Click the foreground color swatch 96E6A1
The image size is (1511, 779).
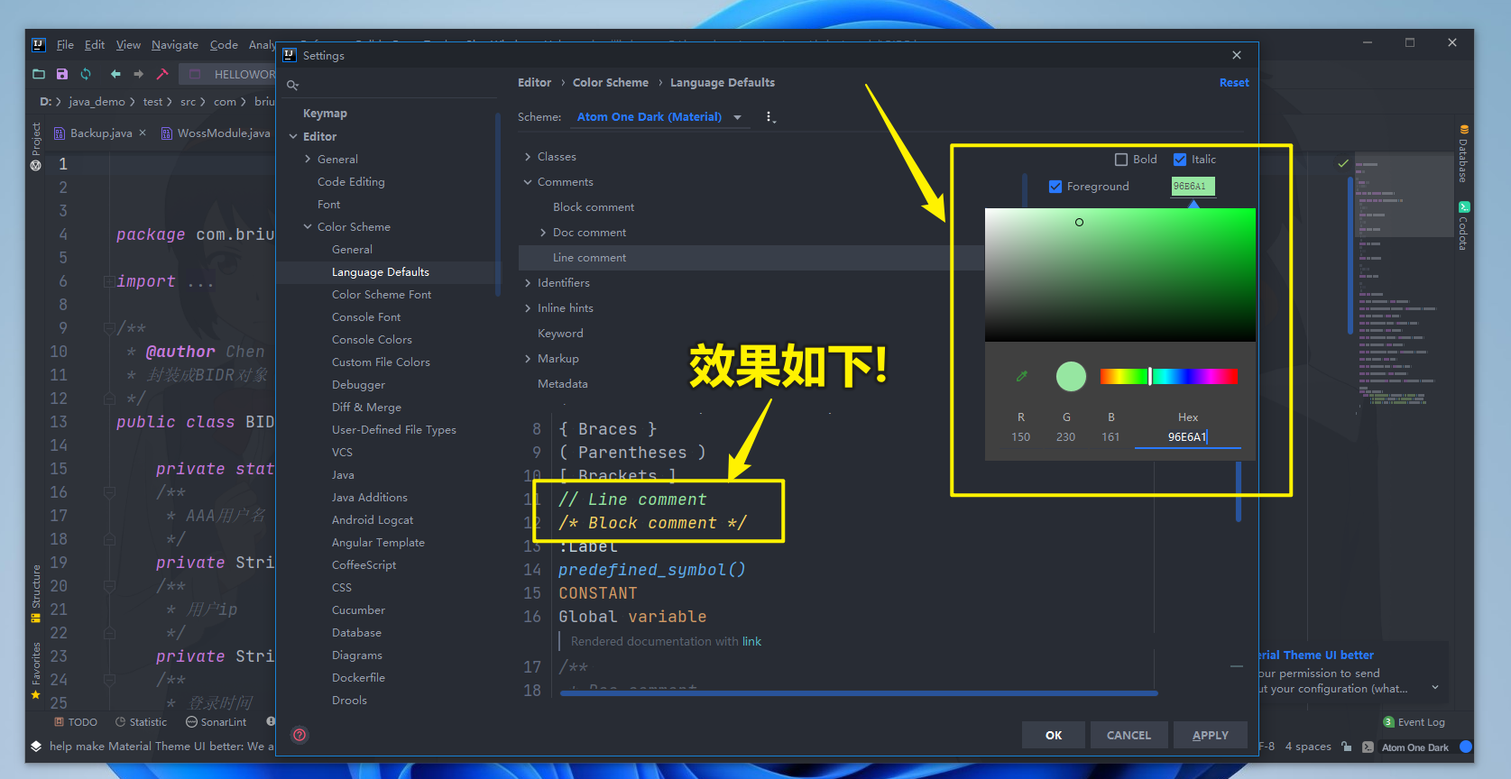[1193, 187]
